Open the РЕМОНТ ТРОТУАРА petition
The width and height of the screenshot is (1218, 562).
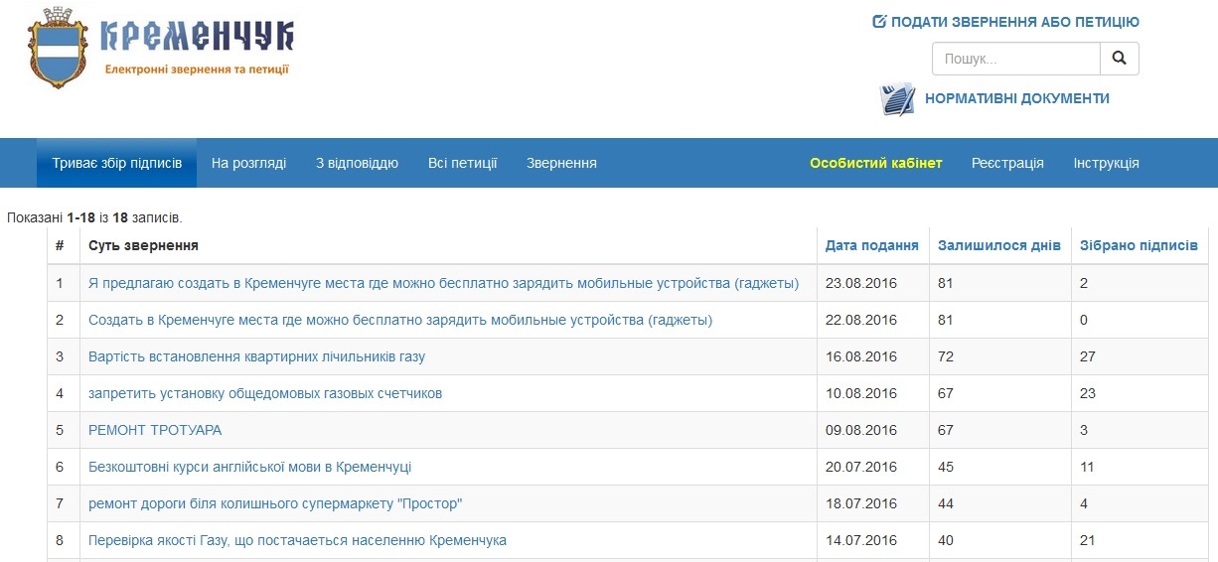pyautogui.click(x=155, y=430)
